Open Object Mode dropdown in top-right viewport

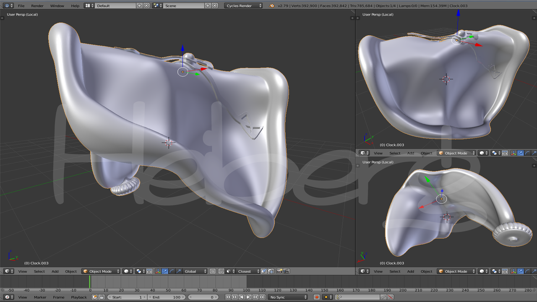pos(456,153)
